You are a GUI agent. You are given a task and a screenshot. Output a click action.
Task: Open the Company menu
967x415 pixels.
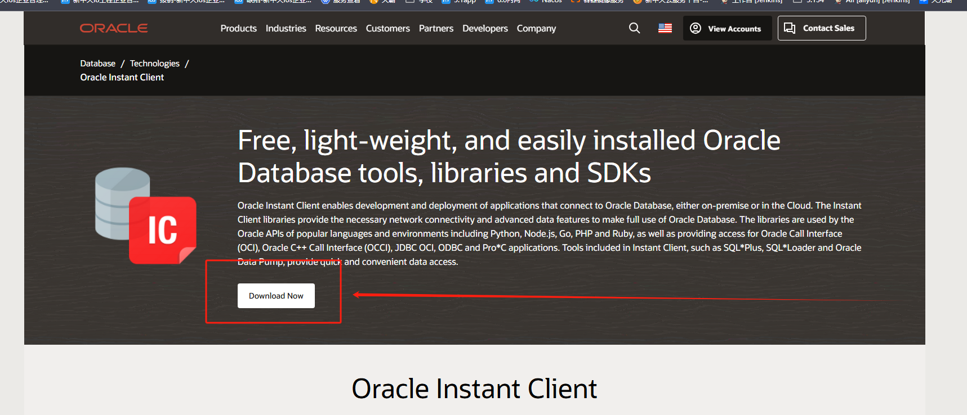[536, 28]
